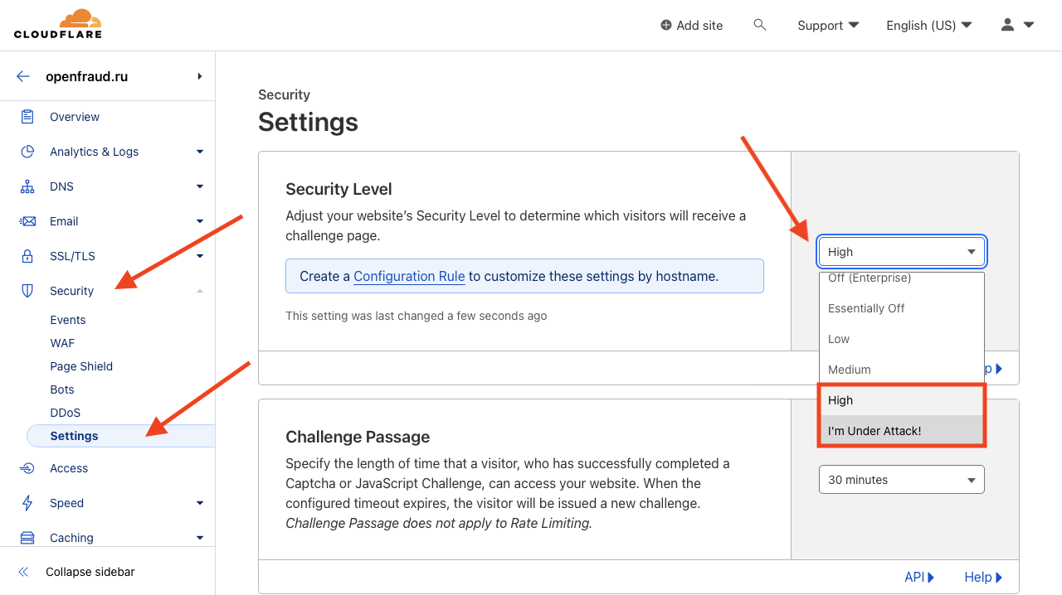Click the openfraud.ru domain name
The width and height of the screenshot is (1062, 595).
[87, 76]
